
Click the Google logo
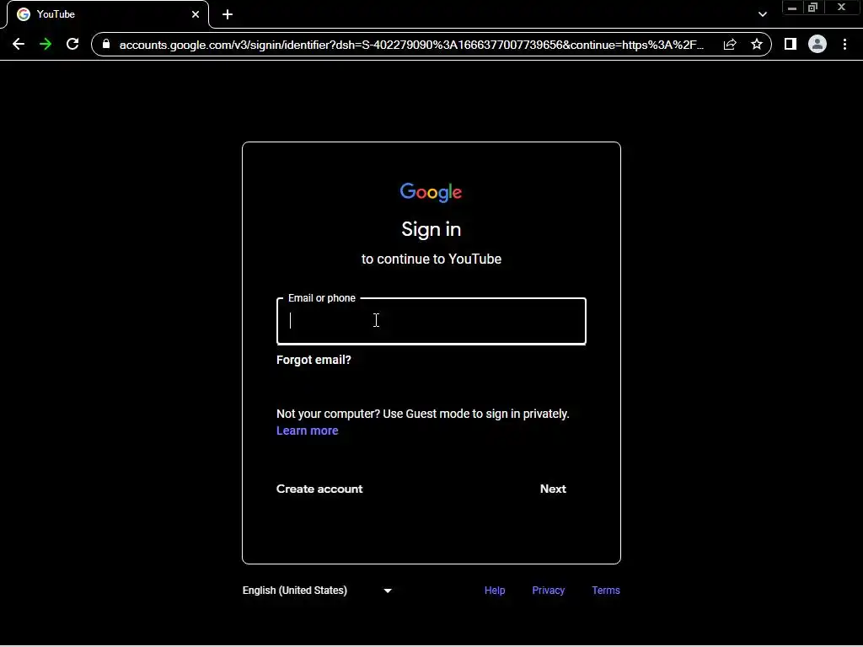pos(431,192)
